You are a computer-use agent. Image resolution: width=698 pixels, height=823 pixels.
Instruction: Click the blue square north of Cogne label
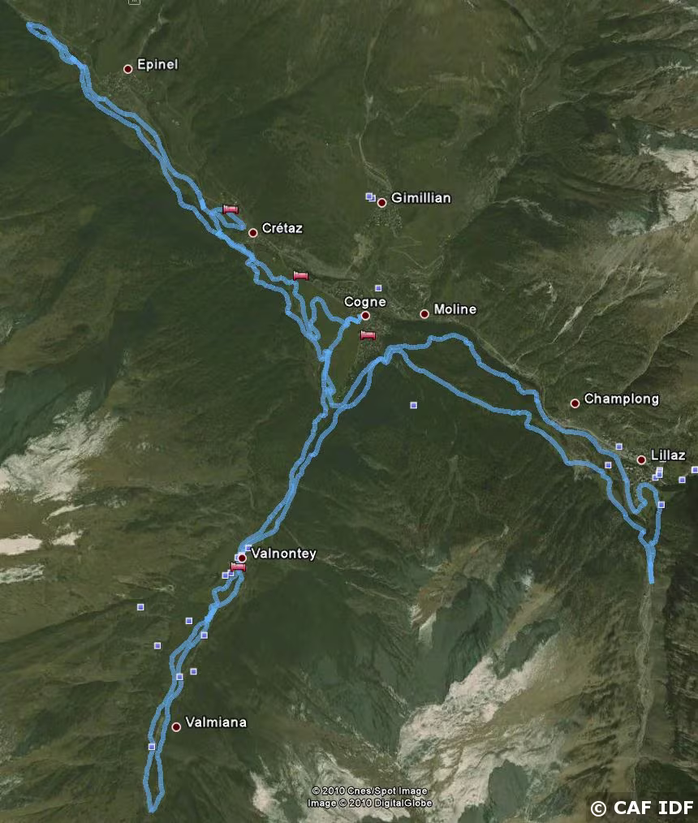tap(378, 287)
